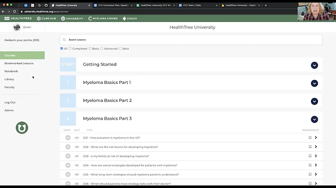Click the search magnifier icon
Viewport: 336px width, 188px height.
pyautogui.click(x=64, y=40)
